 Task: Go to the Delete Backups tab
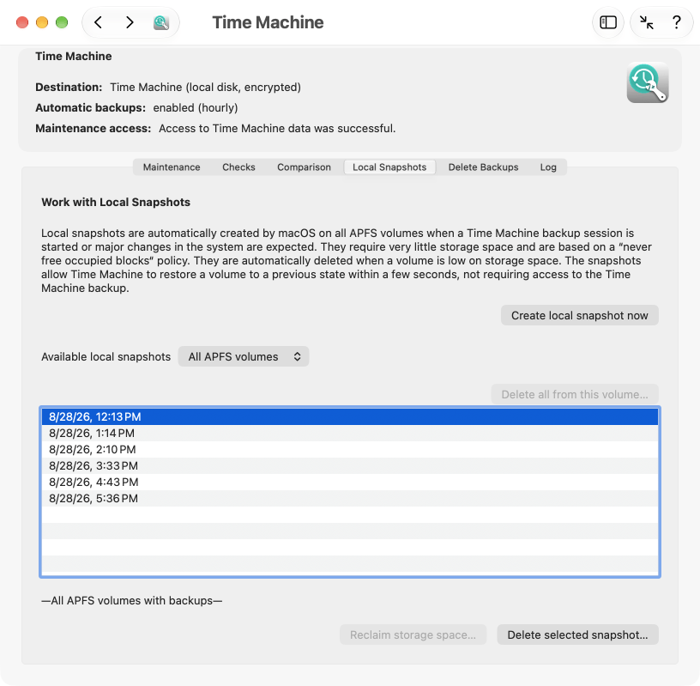click(484, 167)
